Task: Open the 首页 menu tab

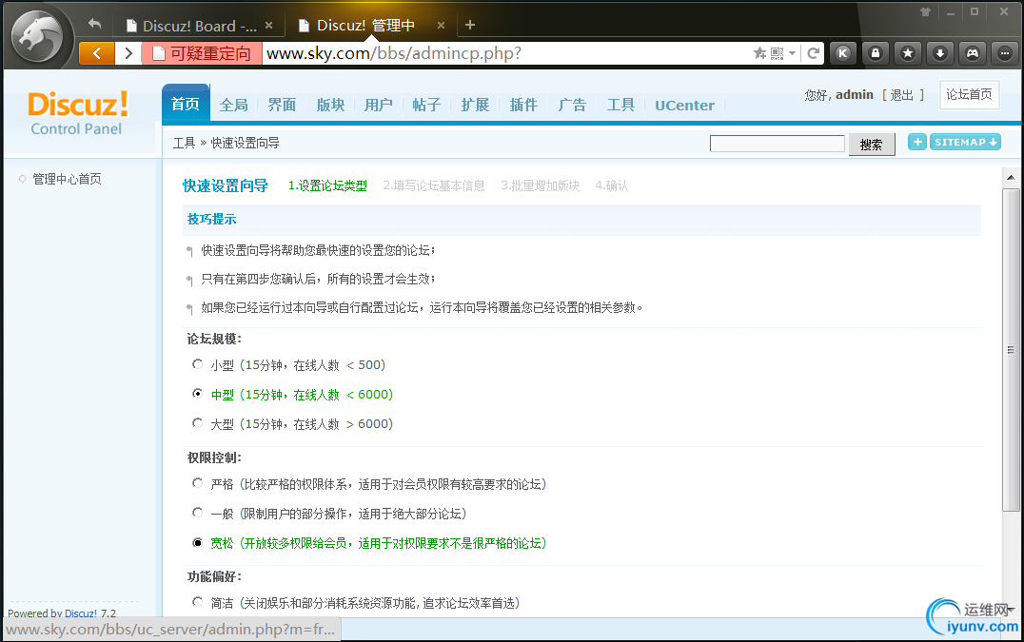Action: point(186,103)
